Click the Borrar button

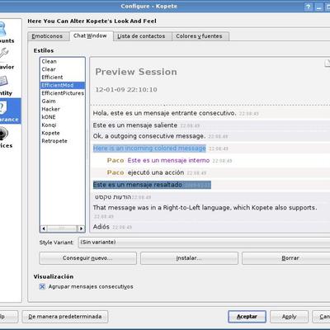[286, 258]
